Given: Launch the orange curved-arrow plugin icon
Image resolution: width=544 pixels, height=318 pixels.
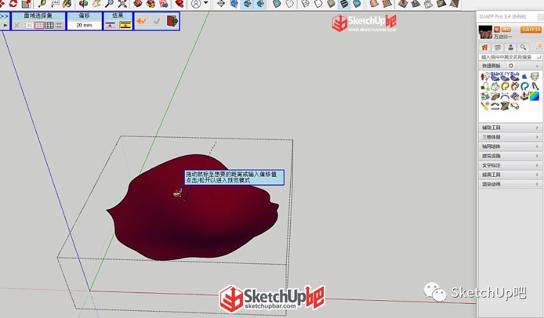Looking at the screenshot, I should (x=505, y=86).
